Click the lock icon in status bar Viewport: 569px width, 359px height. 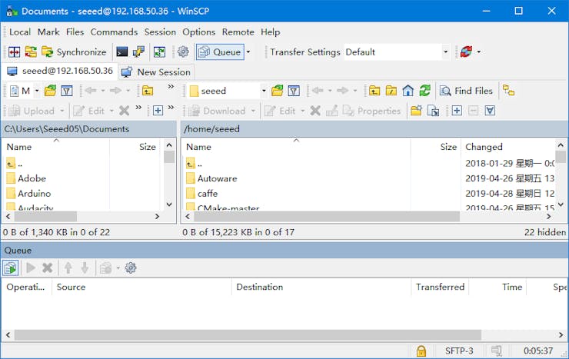[x=421, y=351]
